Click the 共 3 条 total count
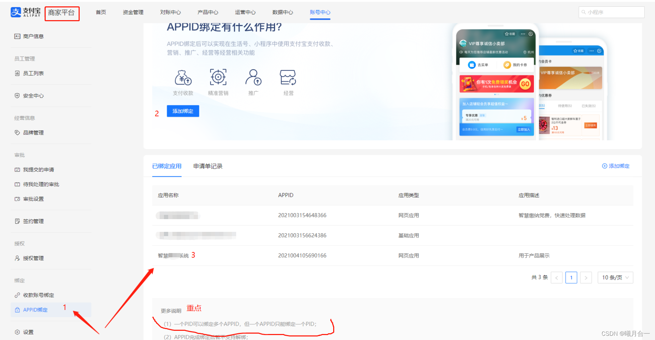The width and height of the screenshot is (655, 340). point(540,278)
